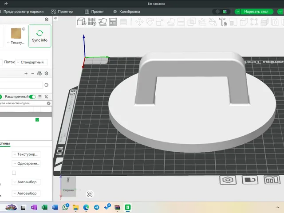284x213 pixels.
Task: Click the plate settings hexagon icon
Action: pyautogui.click(x=228, y=180)
